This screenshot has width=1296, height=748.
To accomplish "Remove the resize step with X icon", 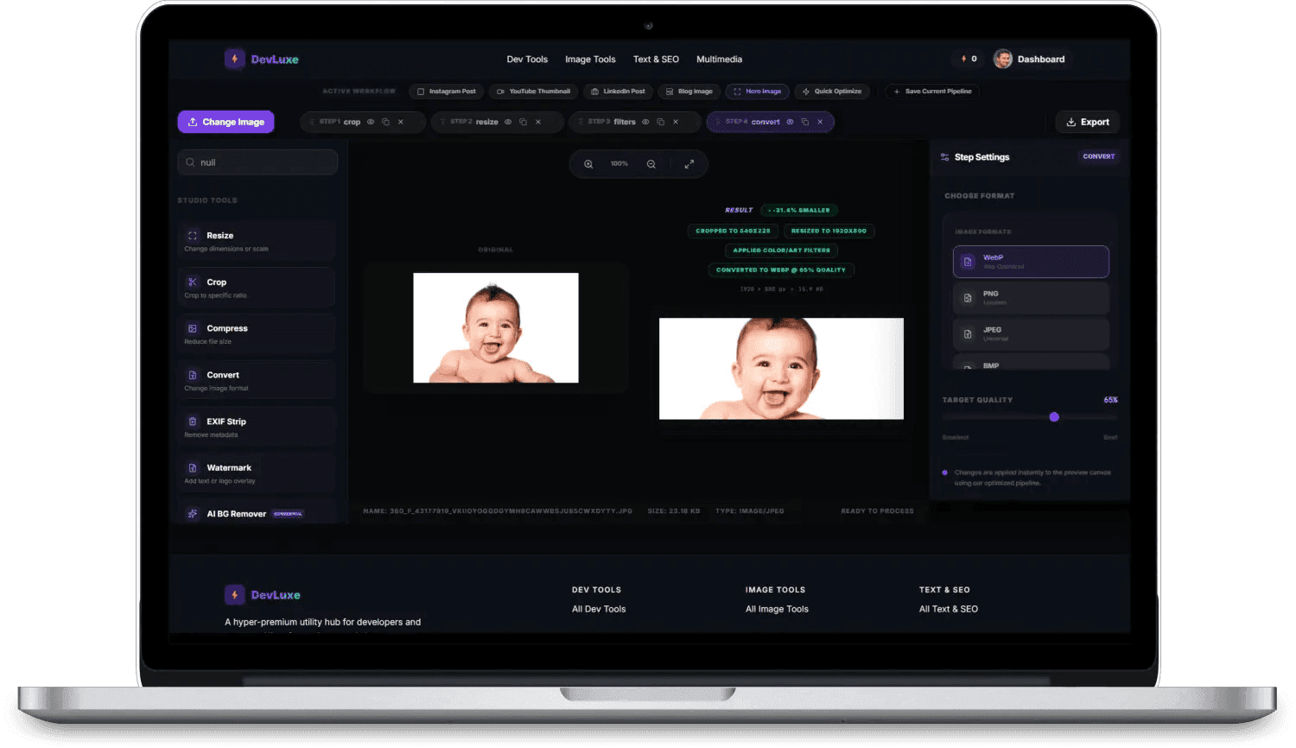I will pos(538,122).
